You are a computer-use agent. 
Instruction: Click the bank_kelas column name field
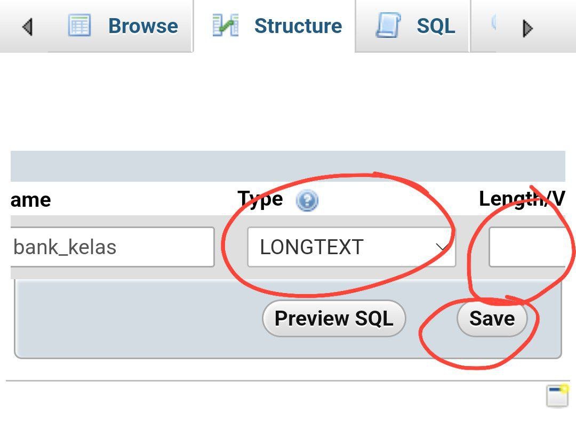pos(112,247)
